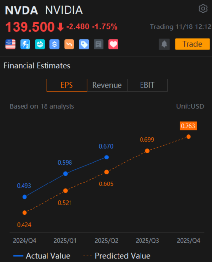Click the NVIDIA company name

[64, 10]
